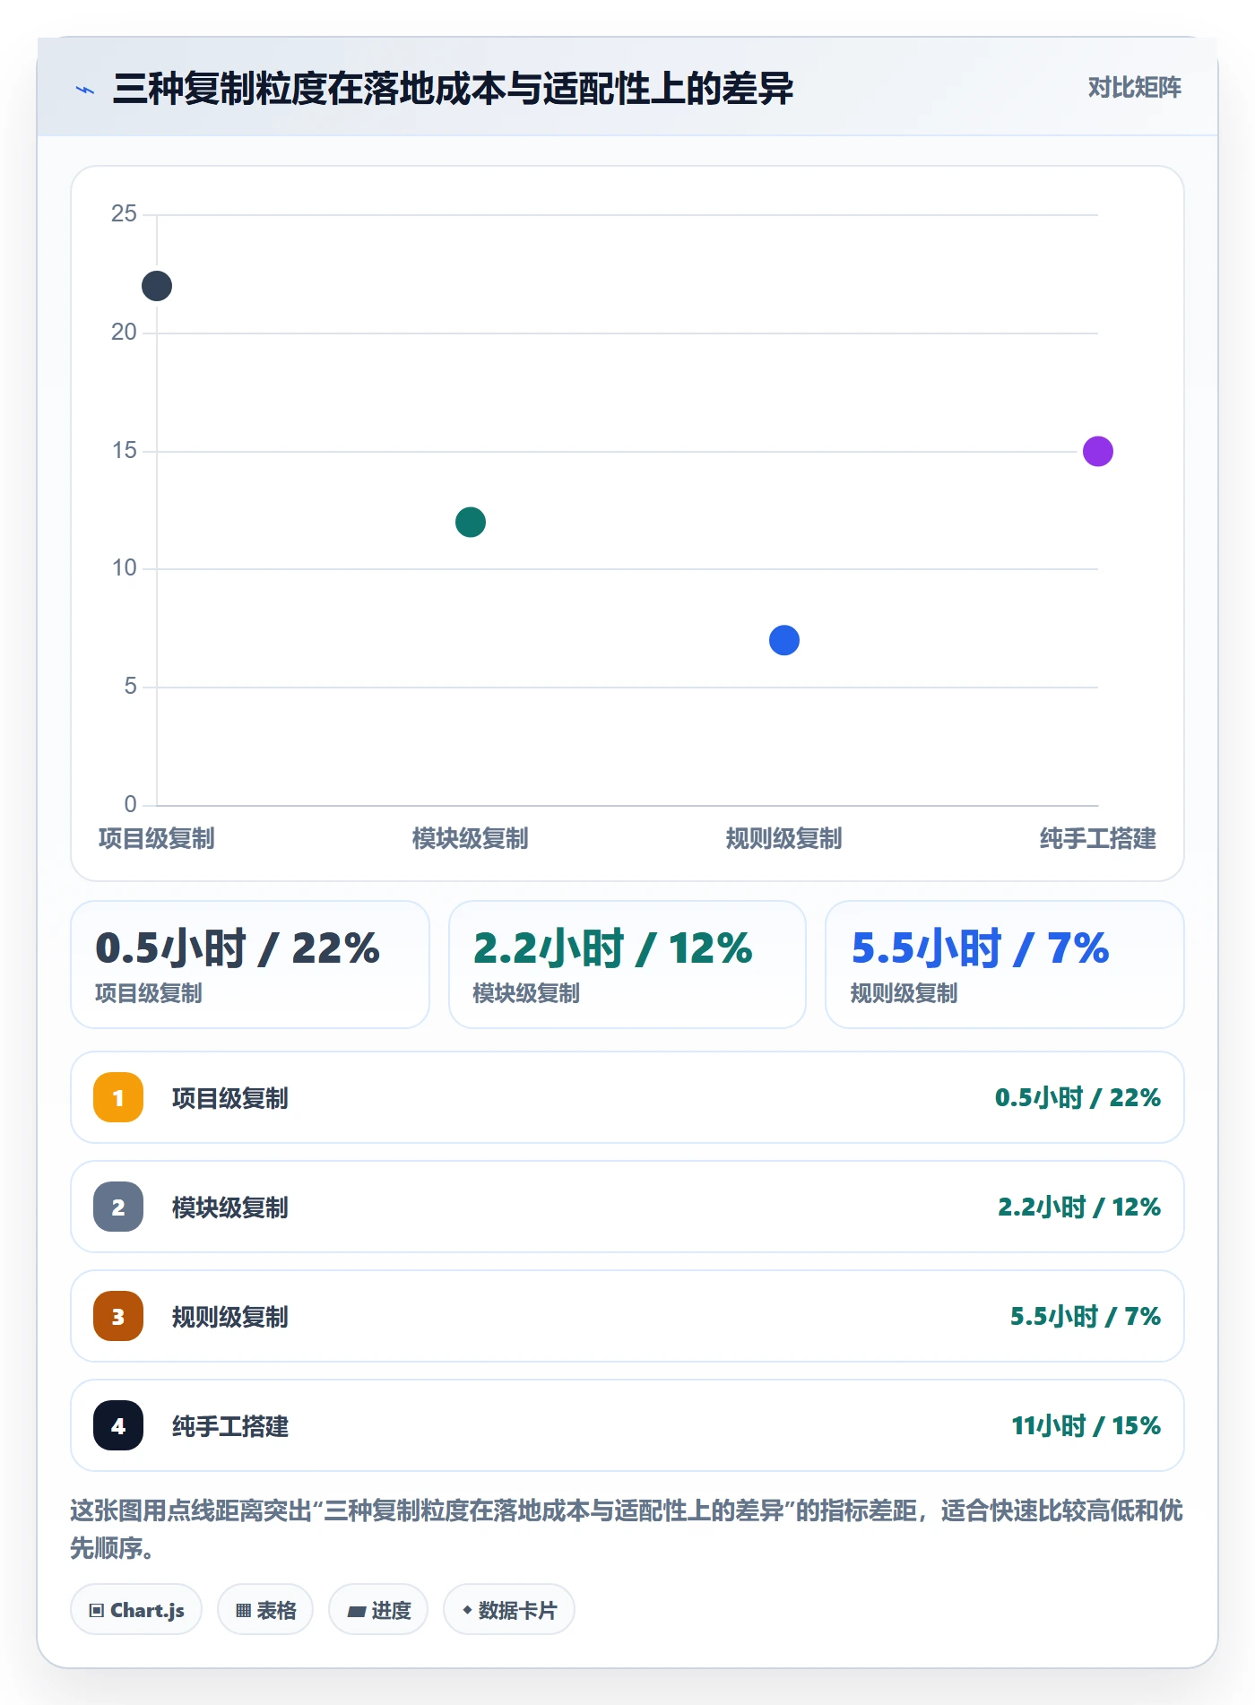Screen dimensions: 1255x1705
Task: Click the 规则级复制 x-axis label under the chart
Action: (x=784, y=839)
